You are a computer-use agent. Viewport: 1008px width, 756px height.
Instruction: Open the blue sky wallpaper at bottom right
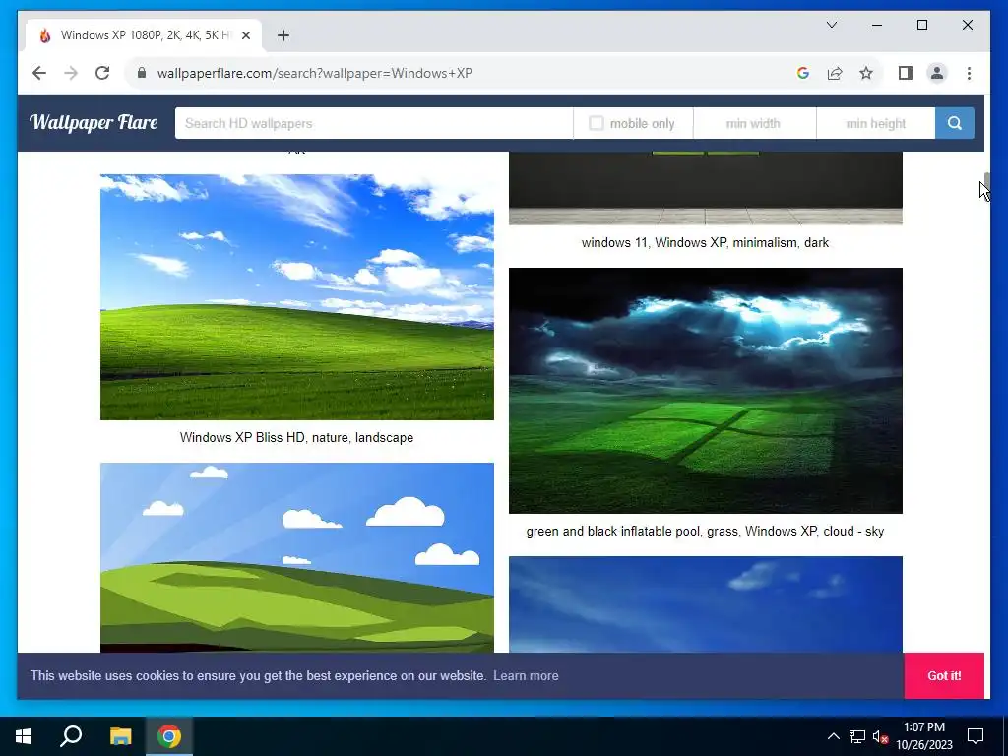(x=705, y=604)
